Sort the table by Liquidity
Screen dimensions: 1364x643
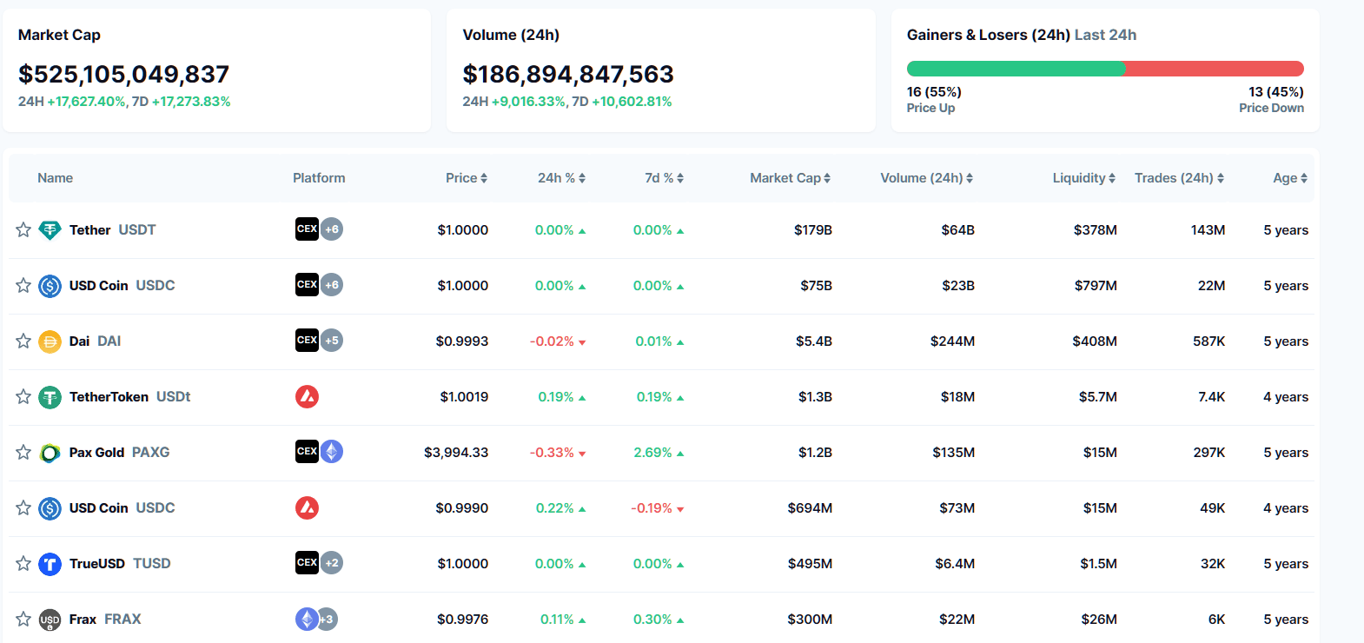point(1084,177)
